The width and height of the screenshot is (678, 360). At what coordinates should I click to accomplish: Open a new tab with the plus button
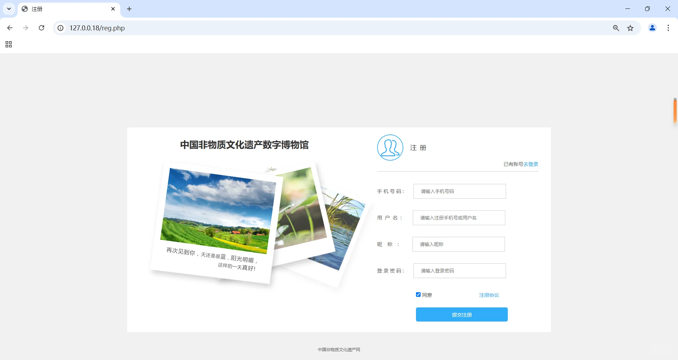pyautogui.click(x=129, y=9)
